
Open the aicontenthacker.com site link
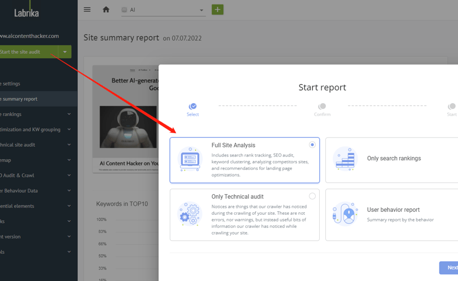click(x=29, y=36)
